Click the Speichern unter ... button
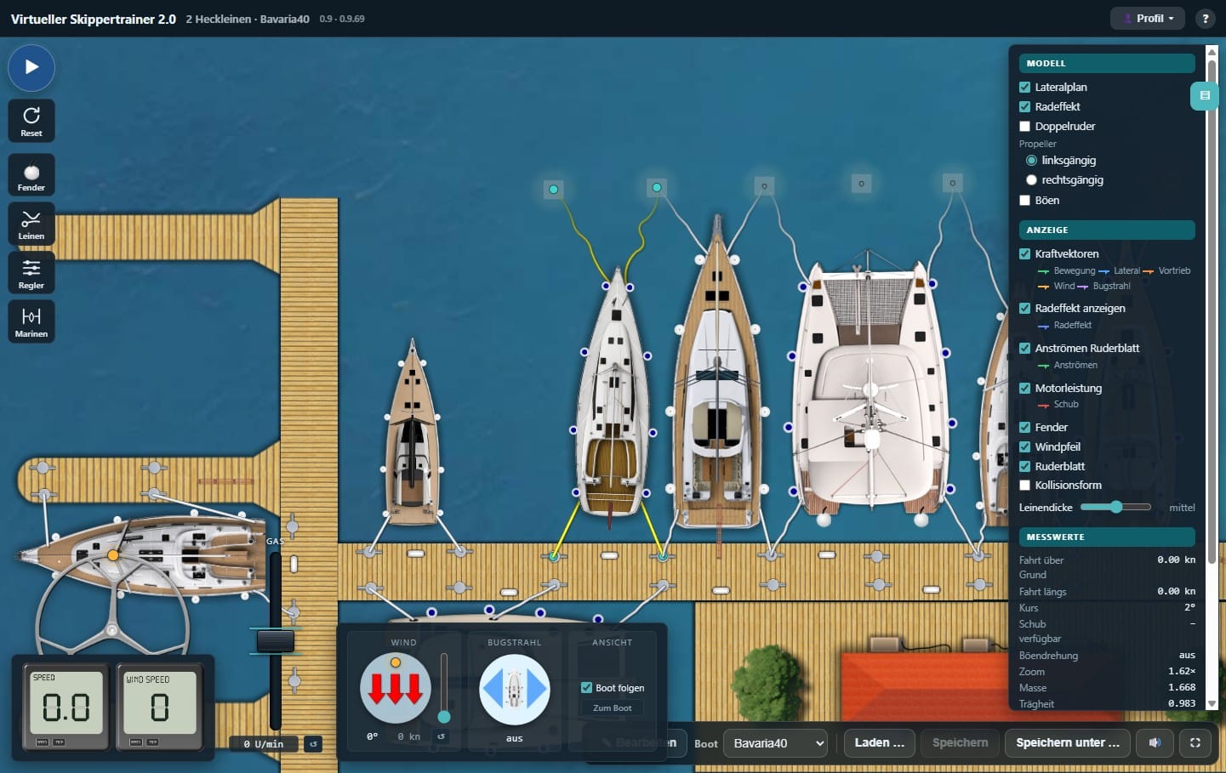The width and height of the screenshot is (1226, 773). (1068, 742)
